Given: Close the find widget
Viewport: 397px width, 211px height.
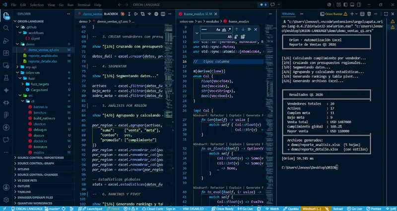Looking at the screenshot, I should click(256, 30).
